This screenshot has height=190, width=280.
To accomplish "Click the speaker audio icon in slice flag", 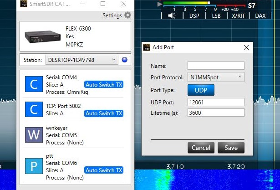I will tap(172, 15).
